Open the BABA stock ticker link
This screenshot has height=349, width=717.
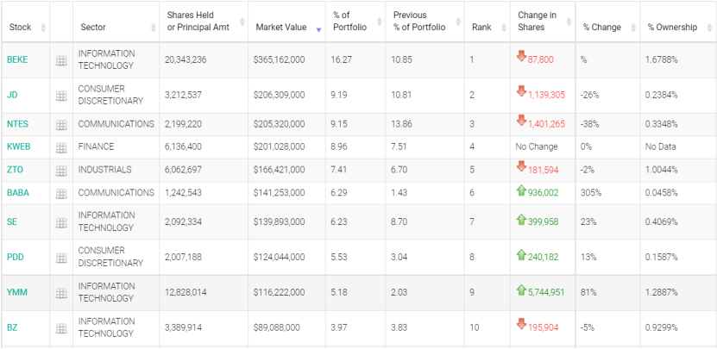(17, 193)
